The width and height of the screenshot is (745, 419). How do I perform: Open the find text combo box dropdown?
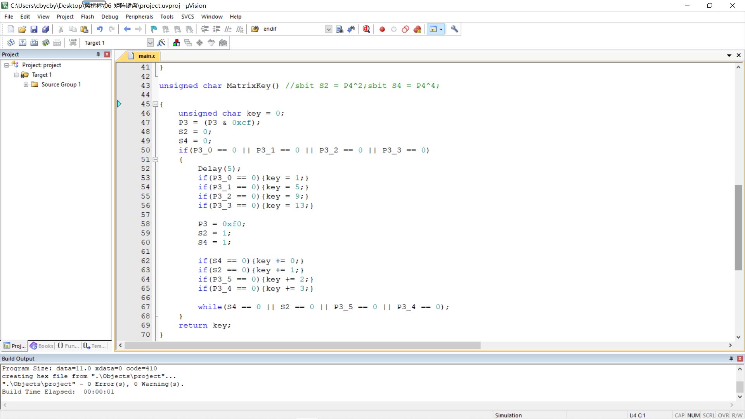329,29
